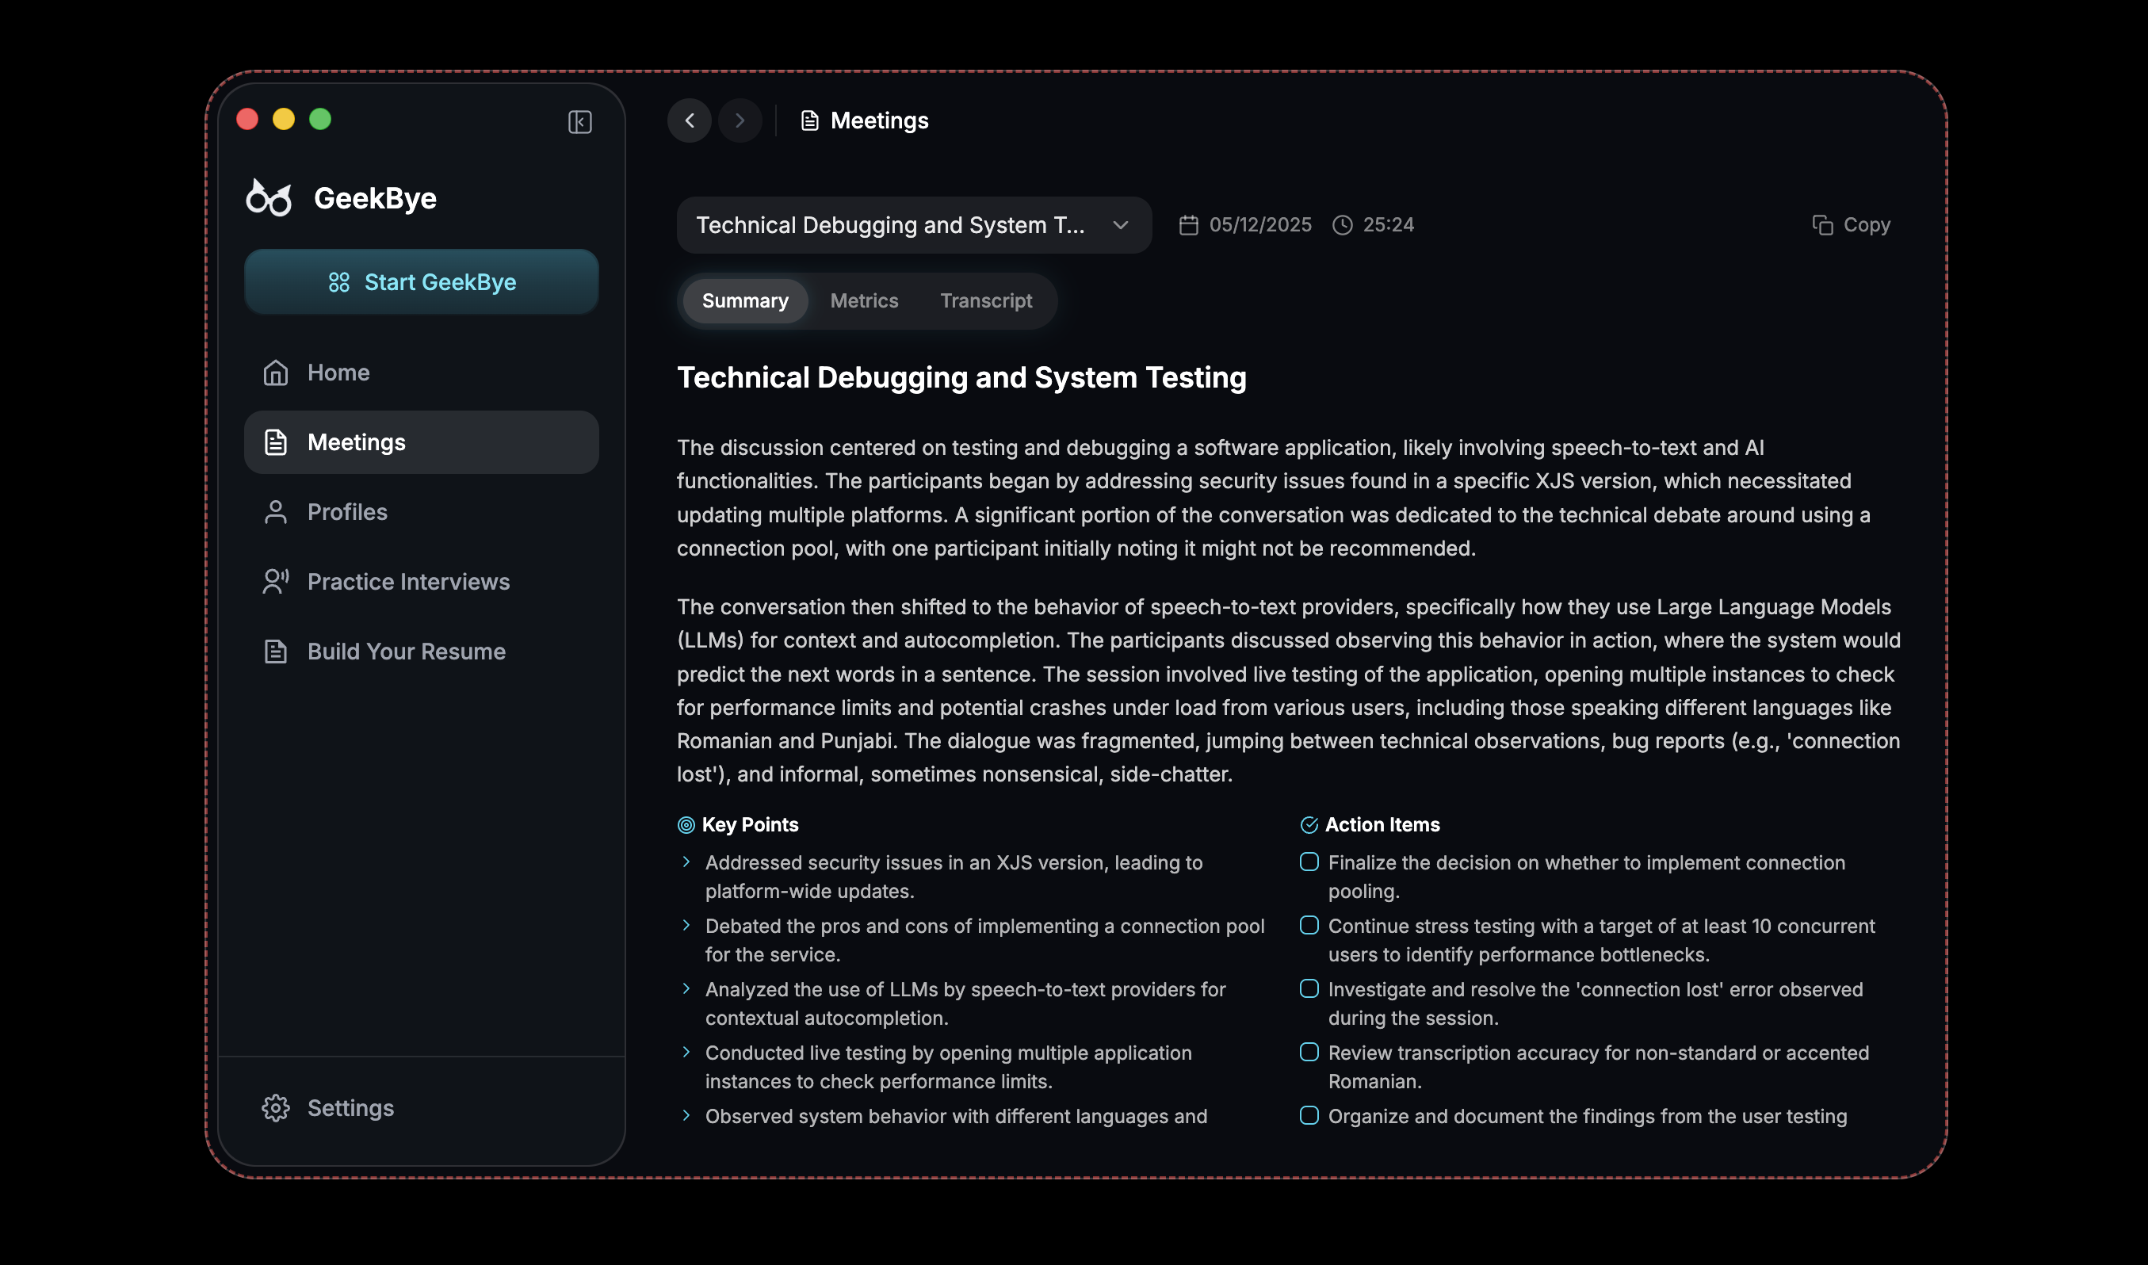Check 'Investigate and resolve connection lost' item

[1309, 989]
